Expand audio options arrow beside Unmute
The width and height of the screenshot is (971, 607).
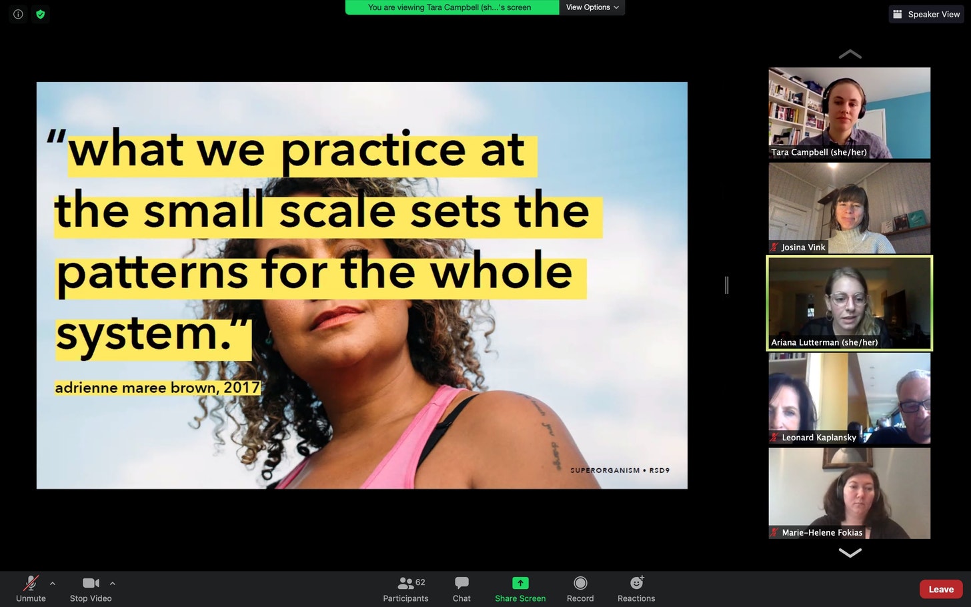(x=53, y=583)
